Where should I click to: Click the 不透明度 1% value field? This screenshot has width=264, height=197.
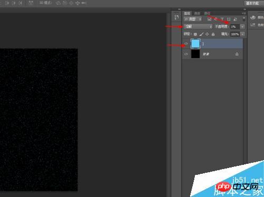[x=235, y=27]
